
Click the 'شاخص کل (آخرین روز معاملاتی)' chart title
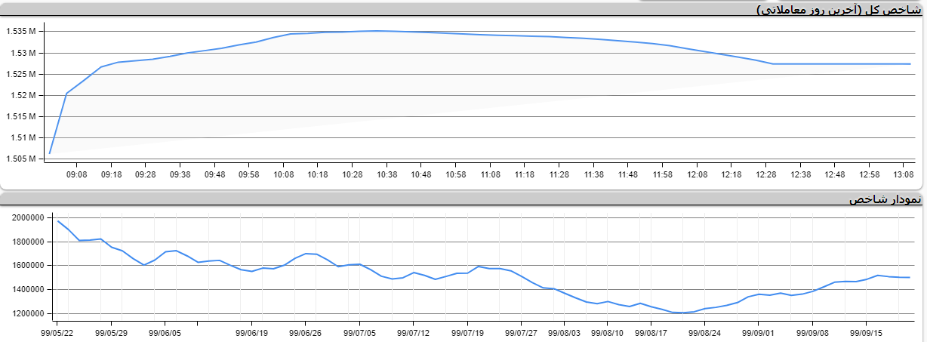click(838, 10)
